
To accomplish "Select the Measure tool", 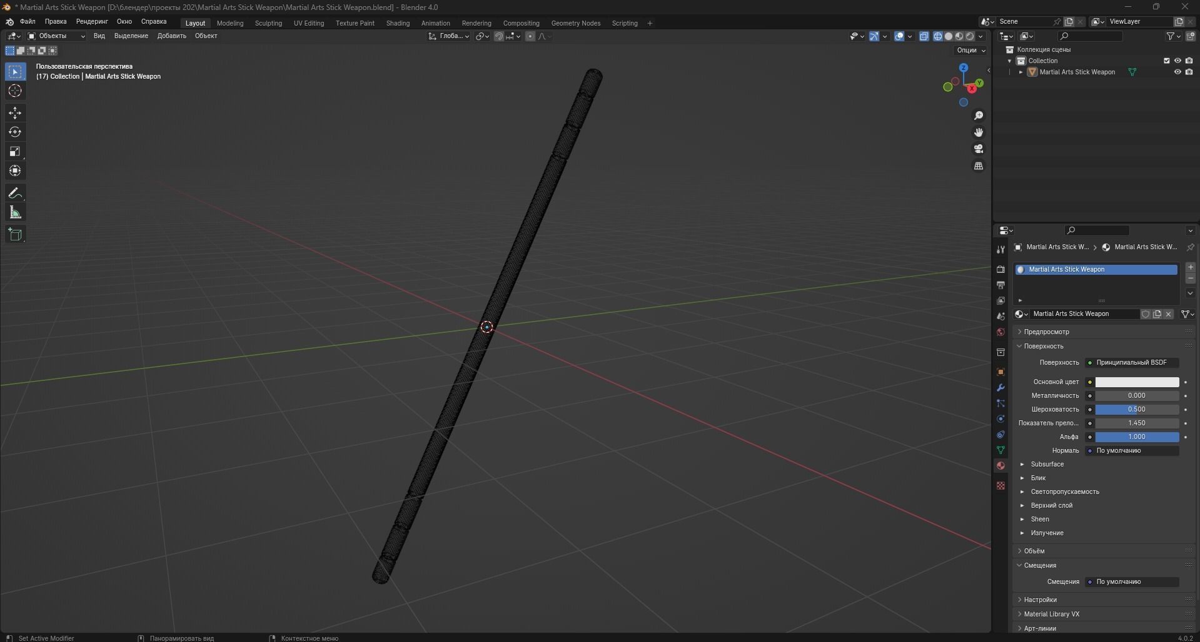I will 15,213.
